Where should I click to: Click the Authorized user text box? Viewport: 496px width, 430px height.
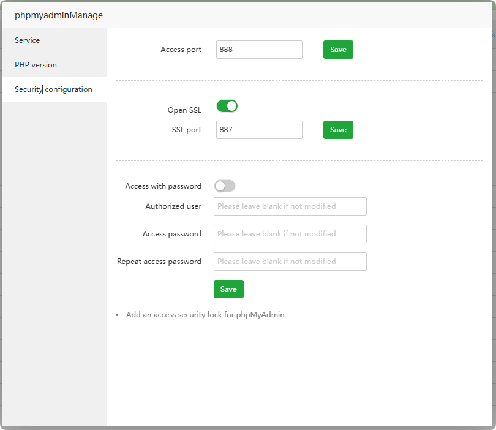290,206
